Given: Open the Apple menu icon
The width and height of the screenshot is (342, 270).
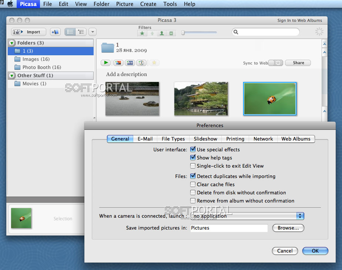Looking at the screenshot, I should [10, 4].
